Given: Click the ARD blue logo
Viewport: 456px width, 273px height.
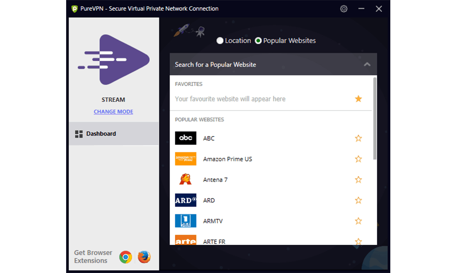Looking at the screenshot, I should (186, 200).
